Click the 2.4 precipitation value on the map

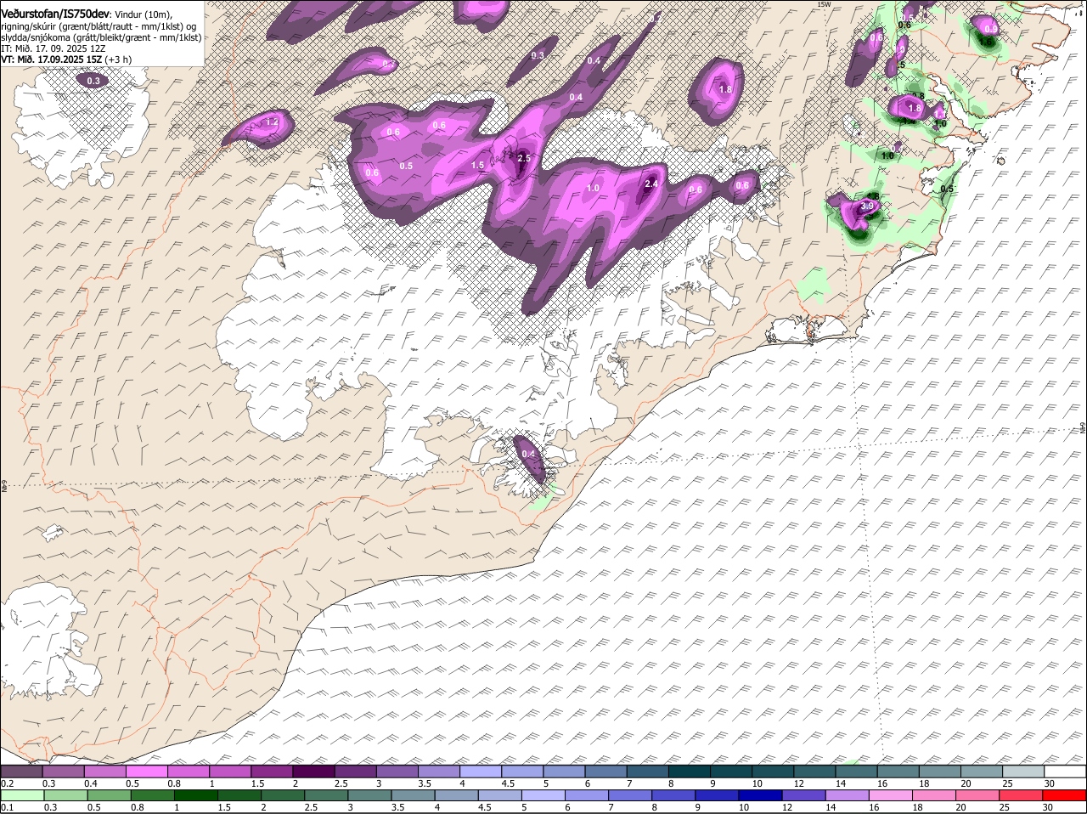(651, 184)
